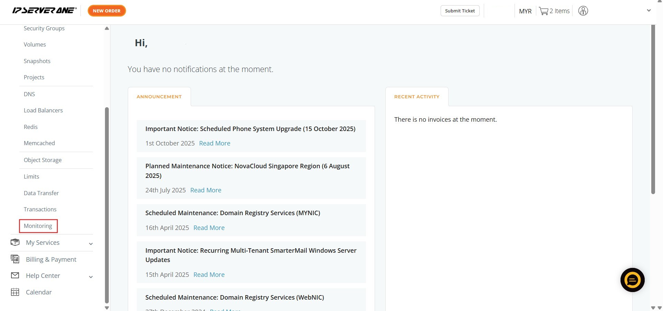This screenshot has width=663, height=311.
Task: Click the sidebar scroll up arrow
Action: [x=107, y=28]
